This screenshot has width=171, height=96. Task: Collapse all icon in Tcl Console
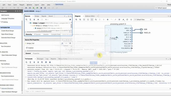coord(30,62)
